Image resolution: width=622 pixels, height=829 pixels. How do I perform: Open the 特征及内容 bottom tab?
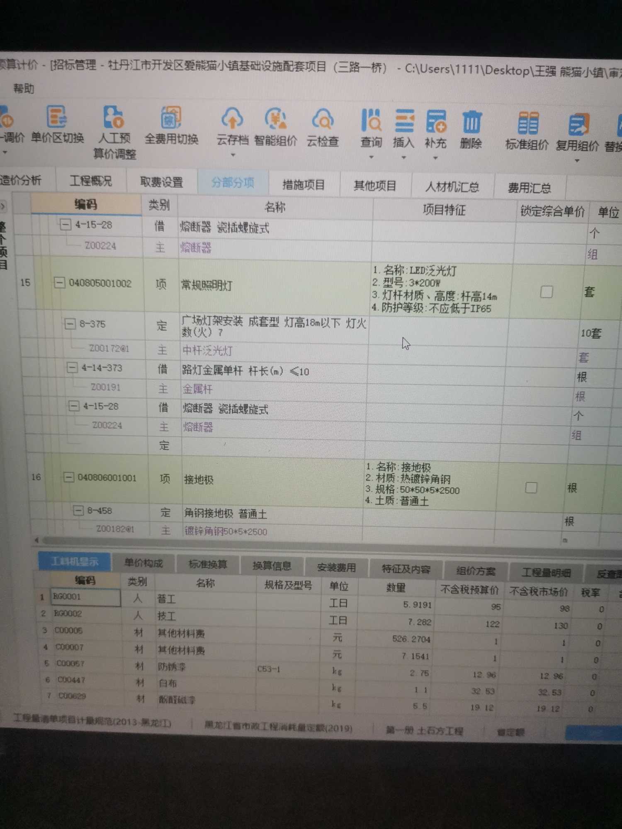(406, 569)
